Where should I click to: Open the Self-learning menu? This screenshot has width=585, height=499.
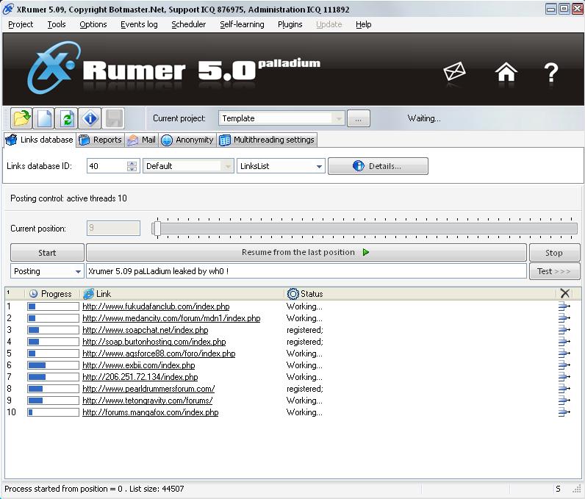[242, 24]
